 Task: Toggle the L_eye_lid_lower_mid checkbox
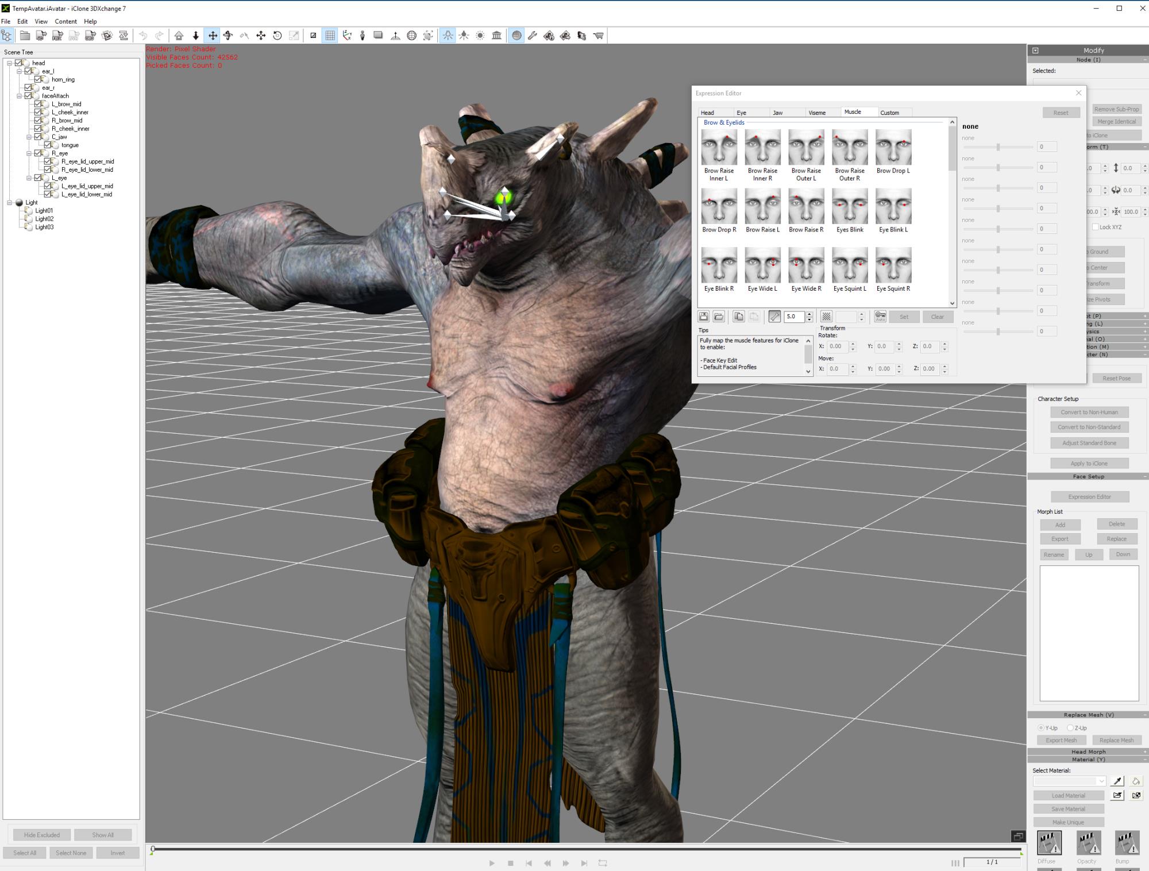pos(48,194)
